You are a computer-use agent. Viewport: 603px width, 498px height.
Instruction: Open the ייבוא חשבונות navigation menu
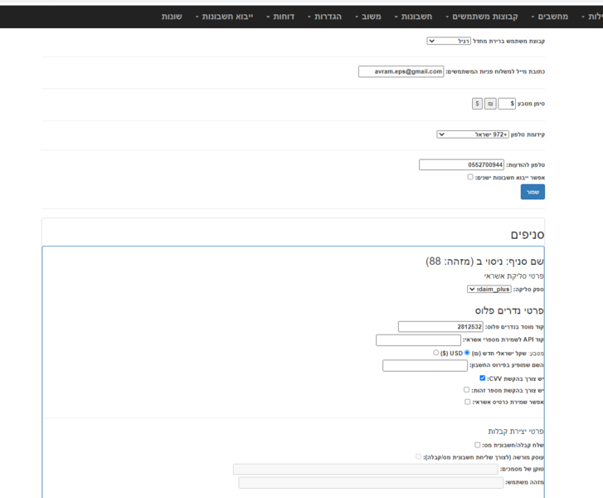point(224,17)
